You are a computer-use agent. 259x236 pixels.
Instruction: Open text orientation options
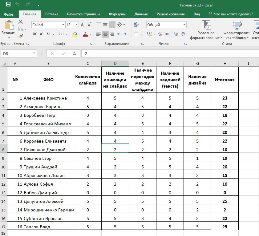(x=120, y=24)
